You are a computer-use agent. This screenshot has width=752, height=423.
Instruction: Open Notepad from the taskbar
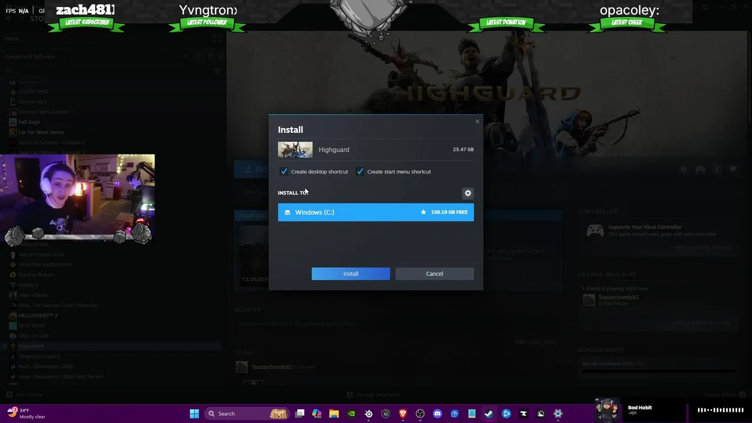[x=472, y=414]
